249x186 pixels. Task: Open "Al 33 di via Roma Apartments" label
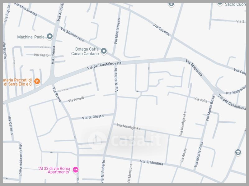pos(54,170)
